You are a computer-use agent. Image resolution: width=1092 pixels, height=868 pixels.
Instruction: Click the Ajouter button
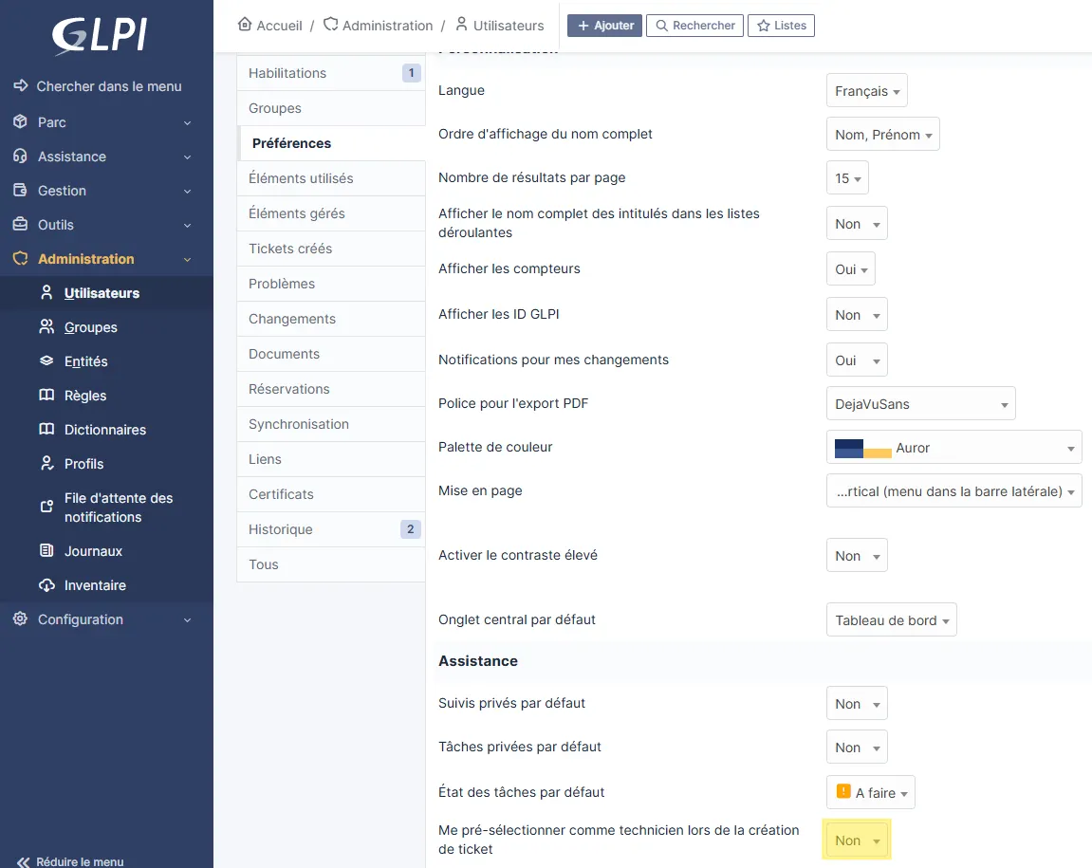coord(604,26)
